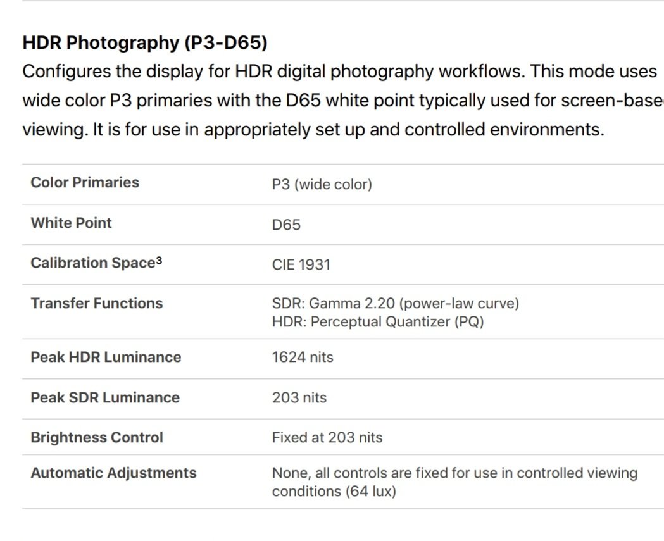Click the Fixed at 203 nits value
The width and height of the screenshot is (664, 541).
click(327, 437)
